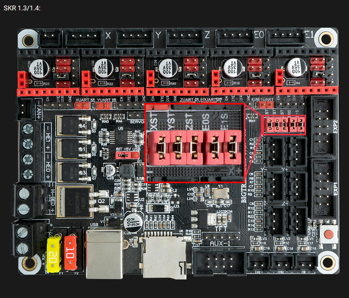Click the yellow 20 amp fuse
This screenshot has width=349, height=298.
54,255
